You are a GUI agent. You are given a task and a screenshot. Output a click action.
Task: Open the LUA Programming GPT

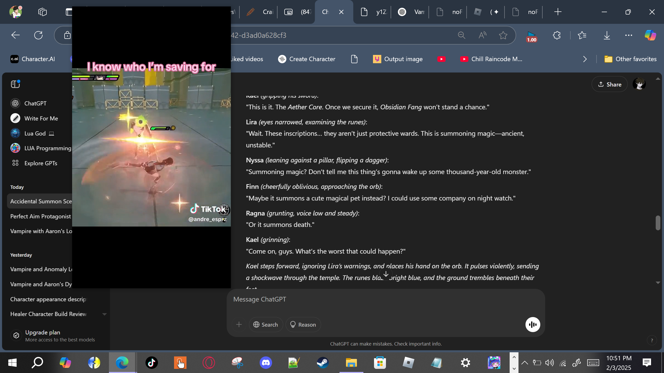(41, 148)
